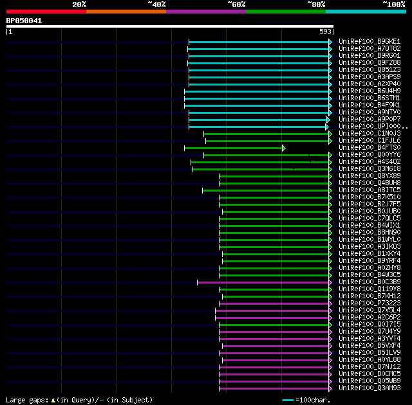Select UniRef100_B5VXF4 hit name
This screenshot has width=412, height=405.
[x=370, y=346]
